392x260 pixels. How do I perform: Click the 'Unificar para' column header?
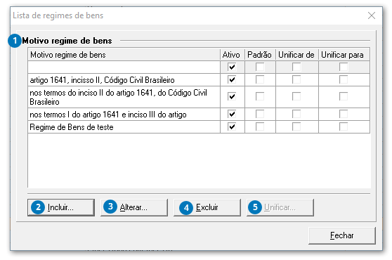[344, 55]
